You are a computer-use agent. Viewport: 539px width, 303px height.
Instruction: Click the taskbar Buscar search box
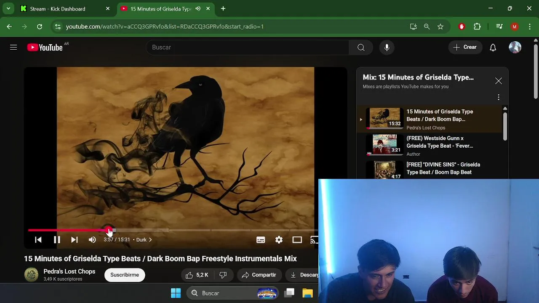(x=232, y=293)
